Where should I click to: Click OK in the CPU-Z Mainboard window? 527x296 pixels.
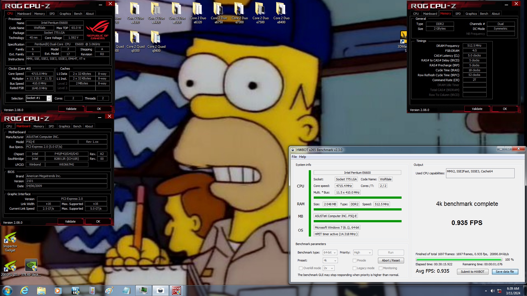click(x=98, y=221)
